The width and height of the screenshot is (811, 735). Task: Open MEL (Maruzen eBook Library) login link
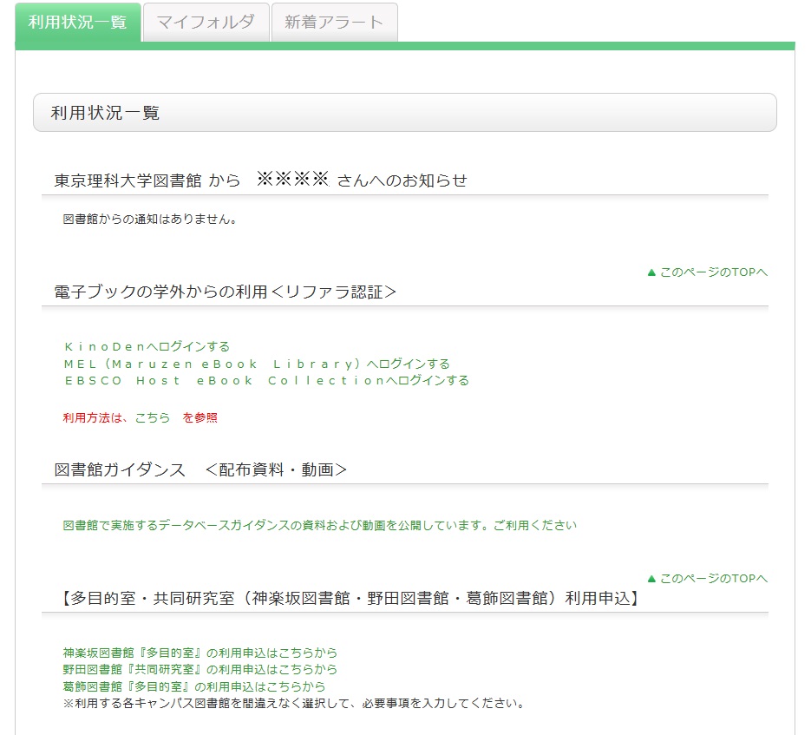pyautogui.click(x=257, y=364)
